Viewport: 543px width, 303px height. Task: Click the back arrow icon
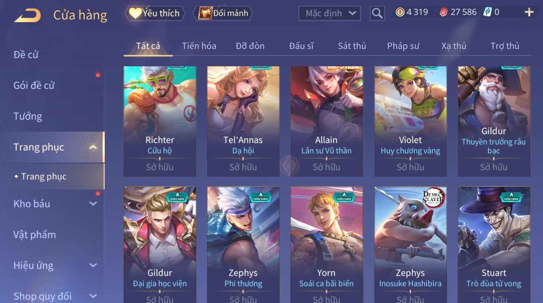[27, 16]
